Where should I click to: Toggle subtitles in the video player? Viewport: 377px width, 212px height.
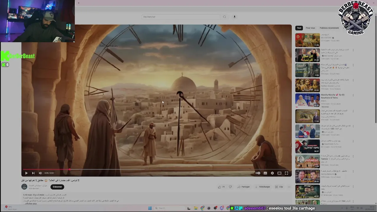[265, 173]
